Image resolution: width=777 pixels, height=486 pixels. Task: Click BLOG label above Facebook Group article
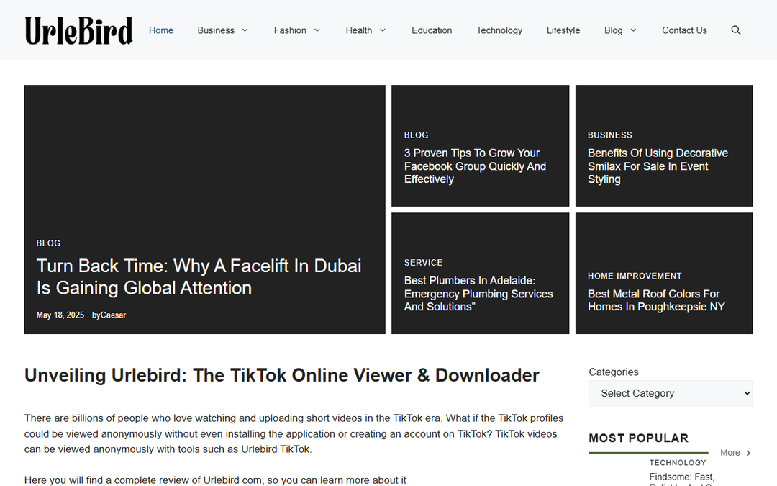[x=416, y=135]
